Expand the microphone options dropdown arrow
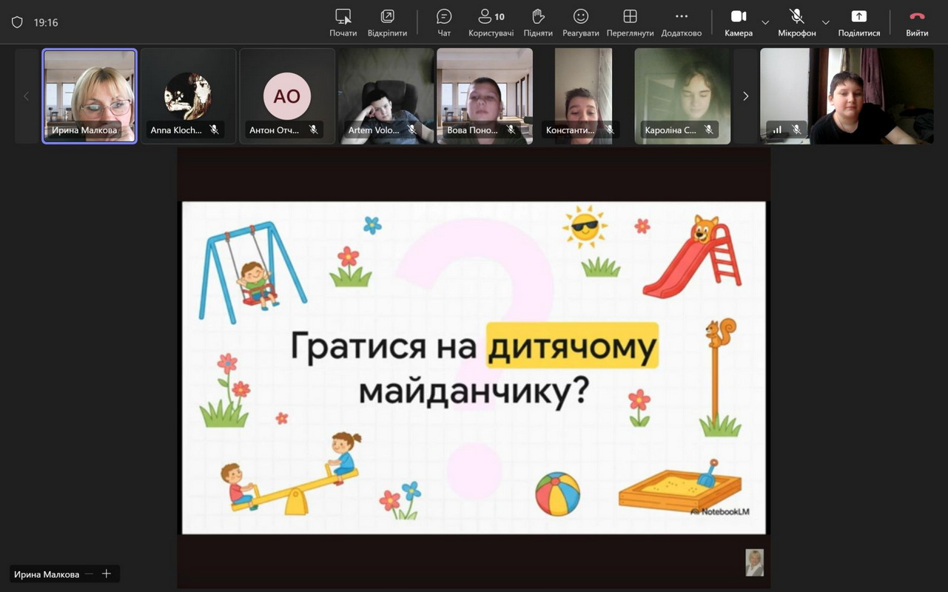Screen dimensions: 948x592 (826, 22)
